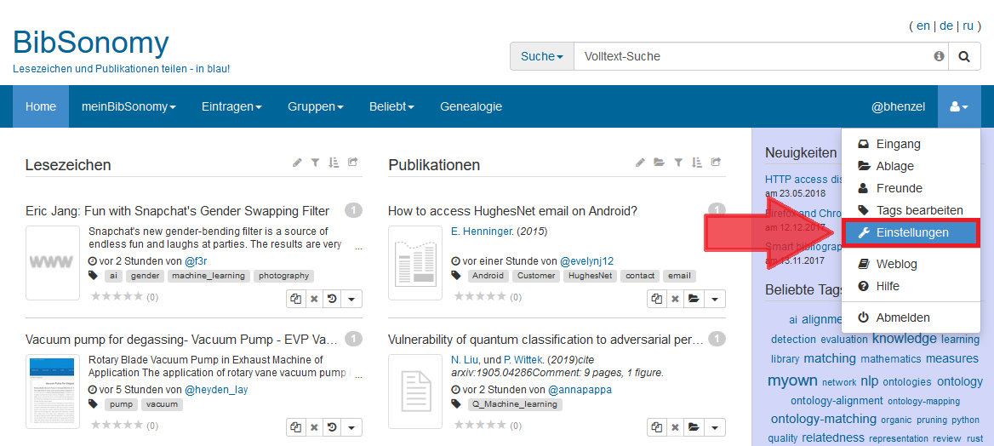Open the Genealogie navigation item
994x446 pixels.
tap(471, 106)
